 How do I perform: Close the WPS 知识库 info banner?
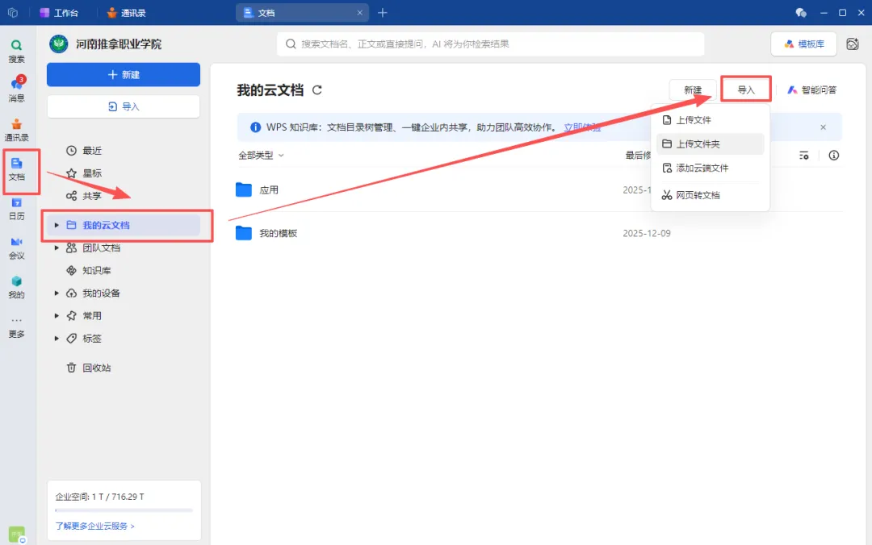[x=823, y=127]
